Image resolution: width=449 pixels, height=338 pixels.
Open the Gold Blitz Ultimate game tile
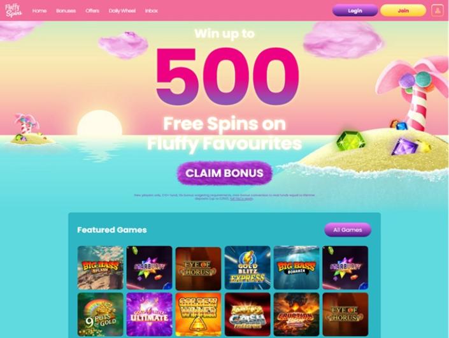click(x=149, y=314)
